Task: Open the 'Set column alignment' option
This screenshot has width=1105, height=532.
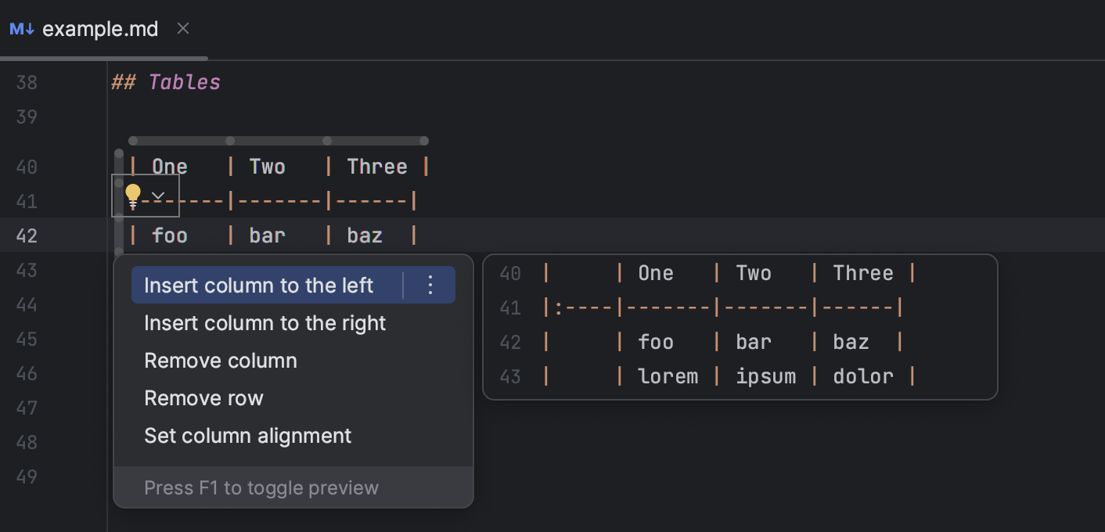Action: pyautogui.click(x=247, y=435)
